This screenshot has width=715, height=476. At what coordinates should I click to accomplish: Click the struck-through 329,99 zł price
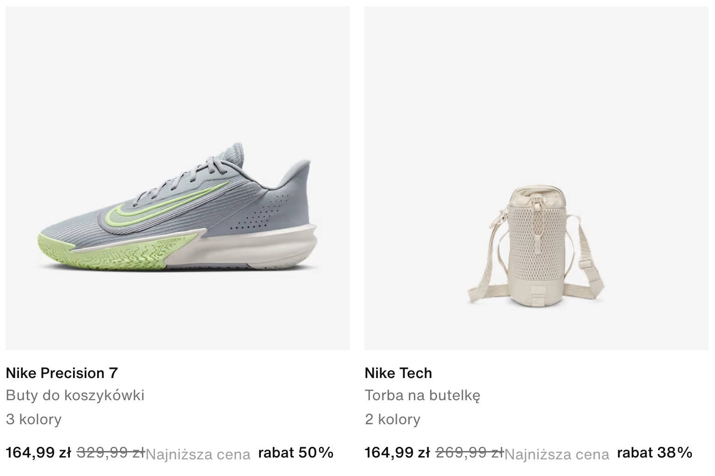click(x=111, y=452)
